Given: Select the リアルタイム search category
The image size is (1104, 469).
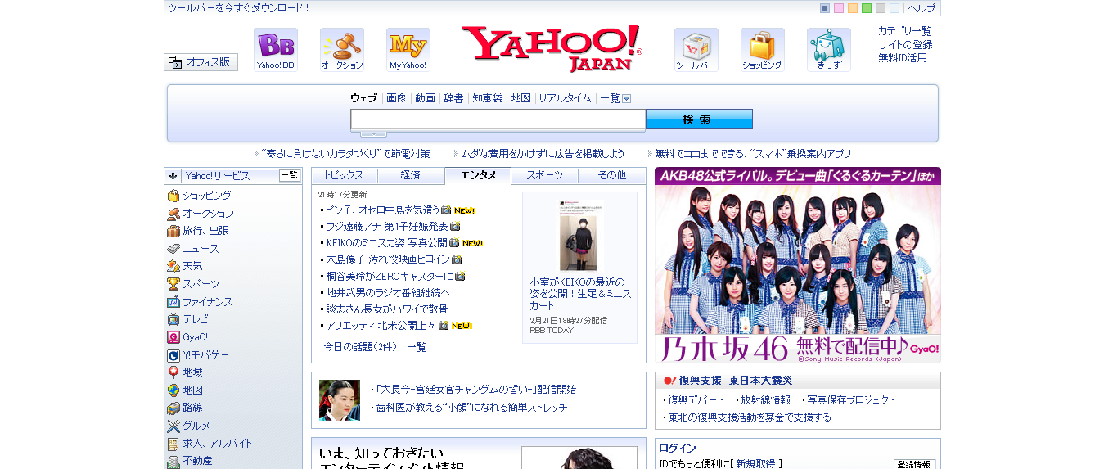Looking at the screenshot, I should click(x=565, y=98).
